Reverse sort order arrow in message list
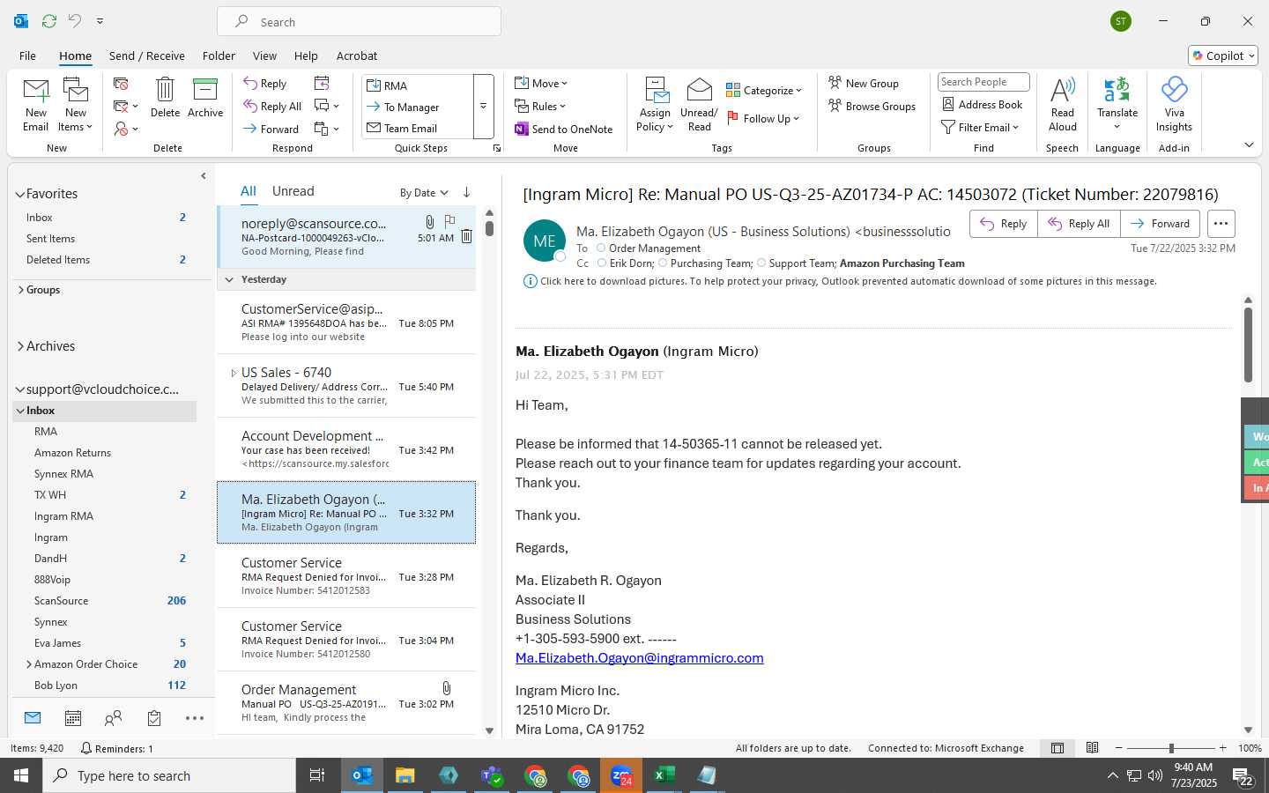The width and height of the screenshot is (1269, 793). [466, 192]
